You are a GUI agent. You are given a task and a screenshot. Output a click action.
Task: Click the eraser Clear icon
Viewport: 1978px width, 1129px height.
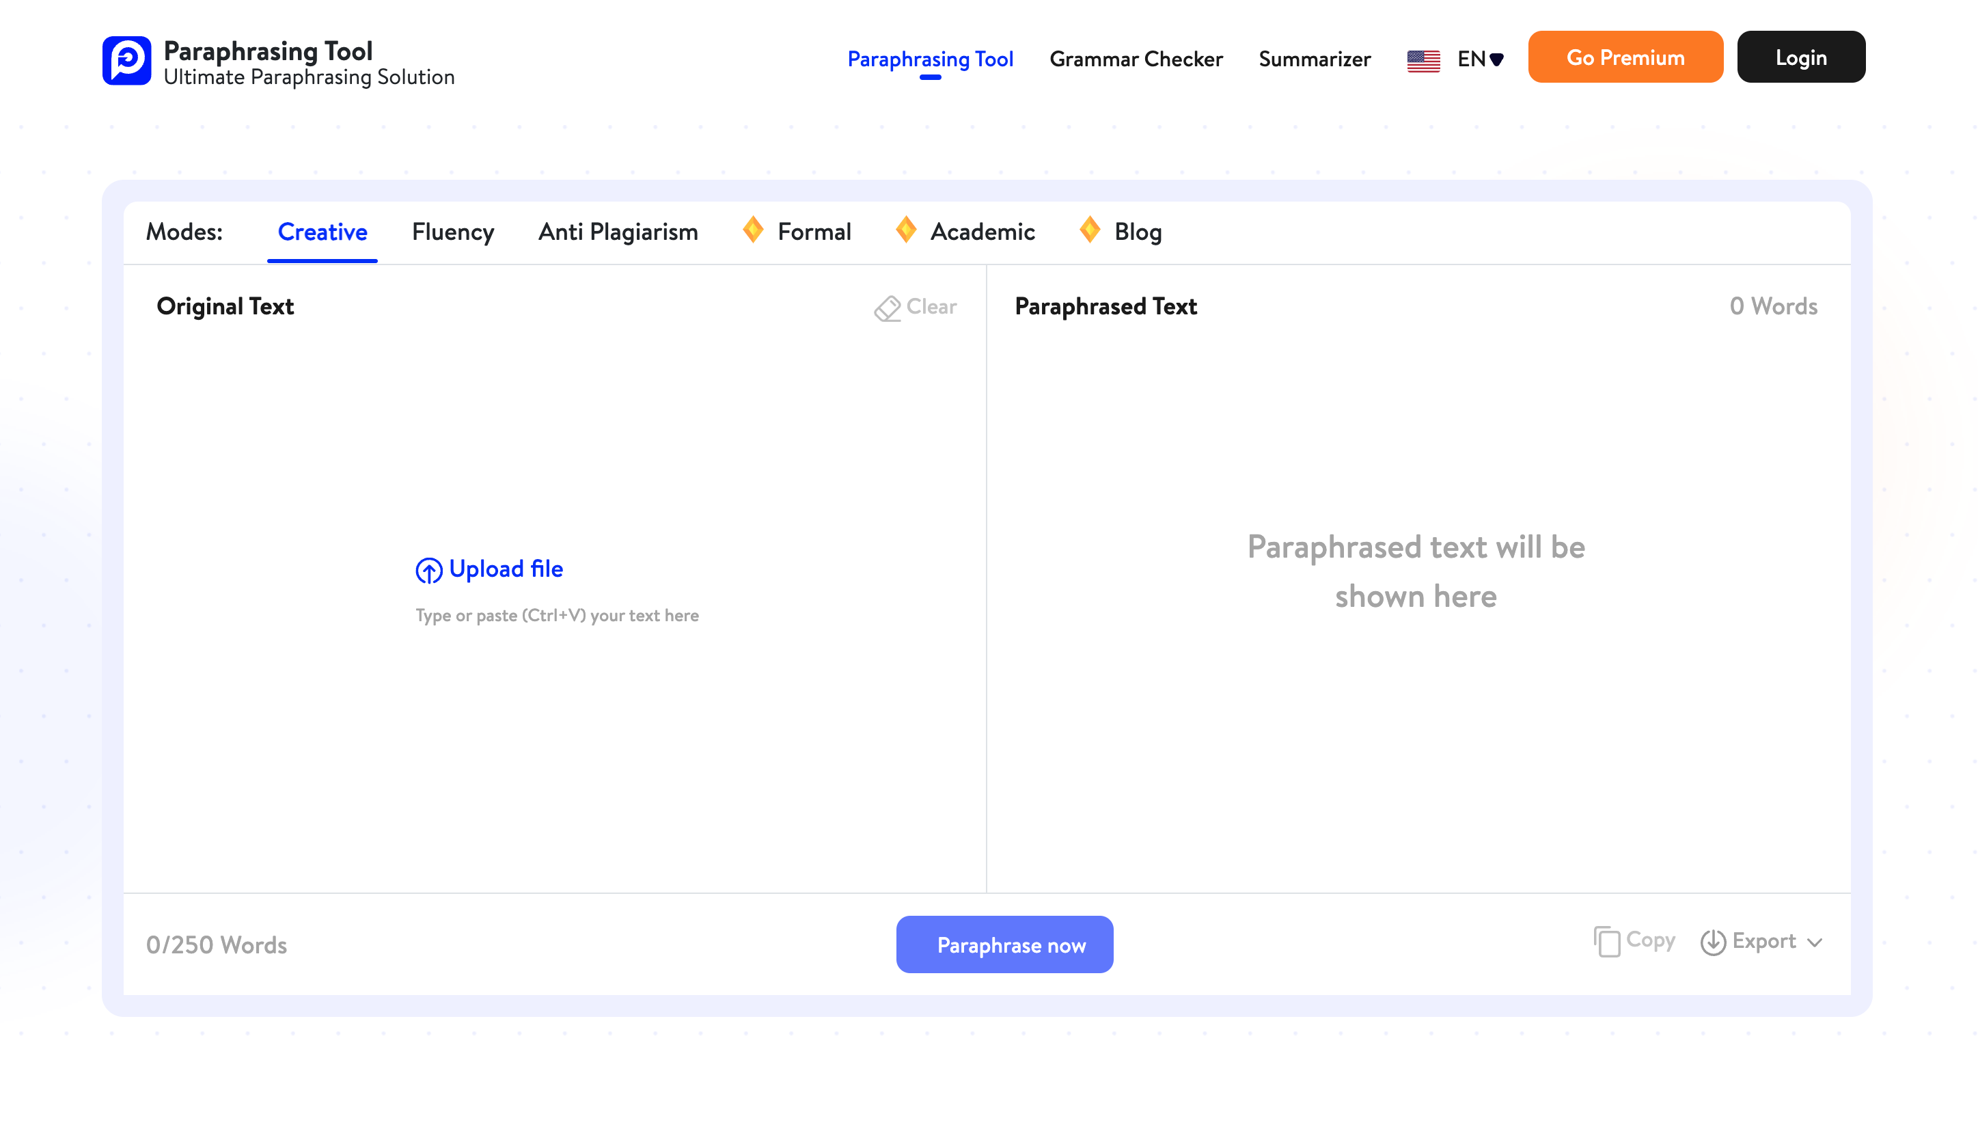887,308
